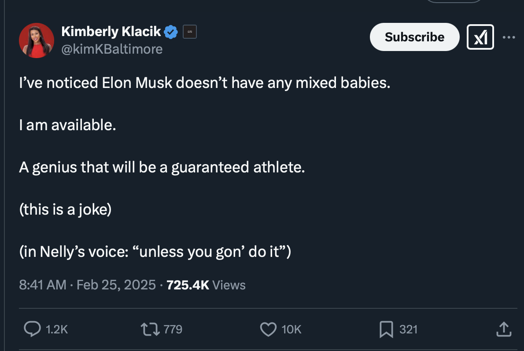The image size is (524, 351).
Task: Open Kimberly Klacik's profile picture
Action: pyautogui.click(x=37, y=40)
